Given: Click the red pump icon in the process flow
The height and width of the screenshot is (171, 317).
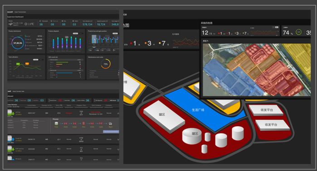Looking at the screenshot, I should [x=83, y=123].
